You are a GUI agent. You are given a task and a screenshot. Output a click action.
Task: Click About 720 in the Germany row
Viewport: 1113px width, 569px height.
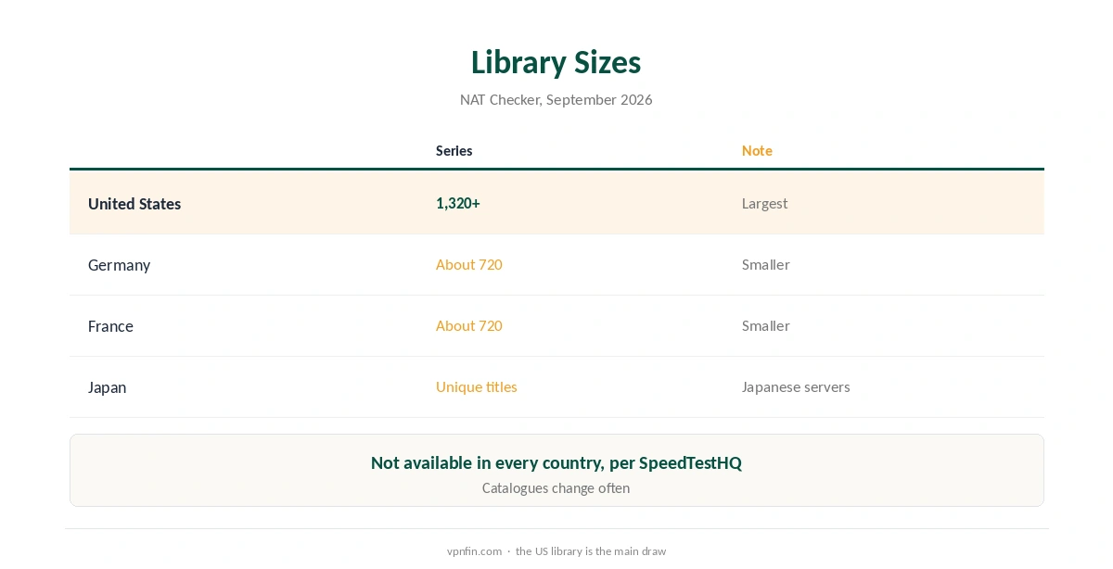tap(469, 264)
